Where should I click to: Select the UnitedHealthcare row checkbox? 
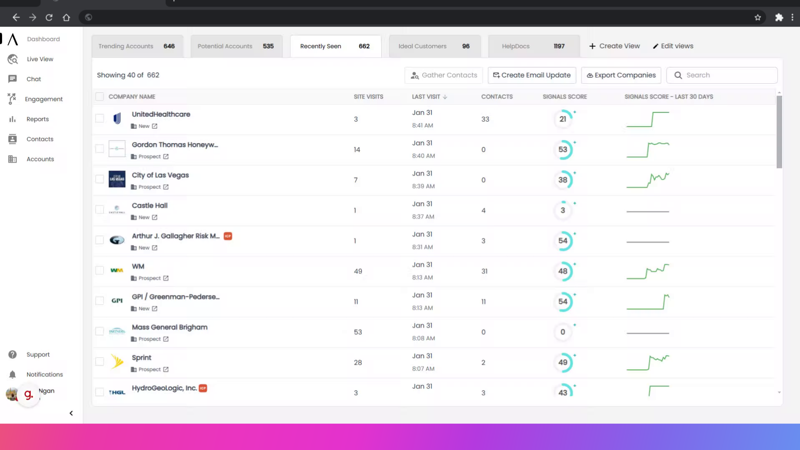click(x=100, y=118)
